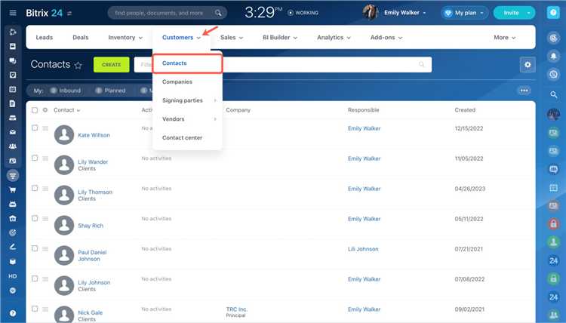Click the Created column header
566x323 pixels.
[465, 110]
